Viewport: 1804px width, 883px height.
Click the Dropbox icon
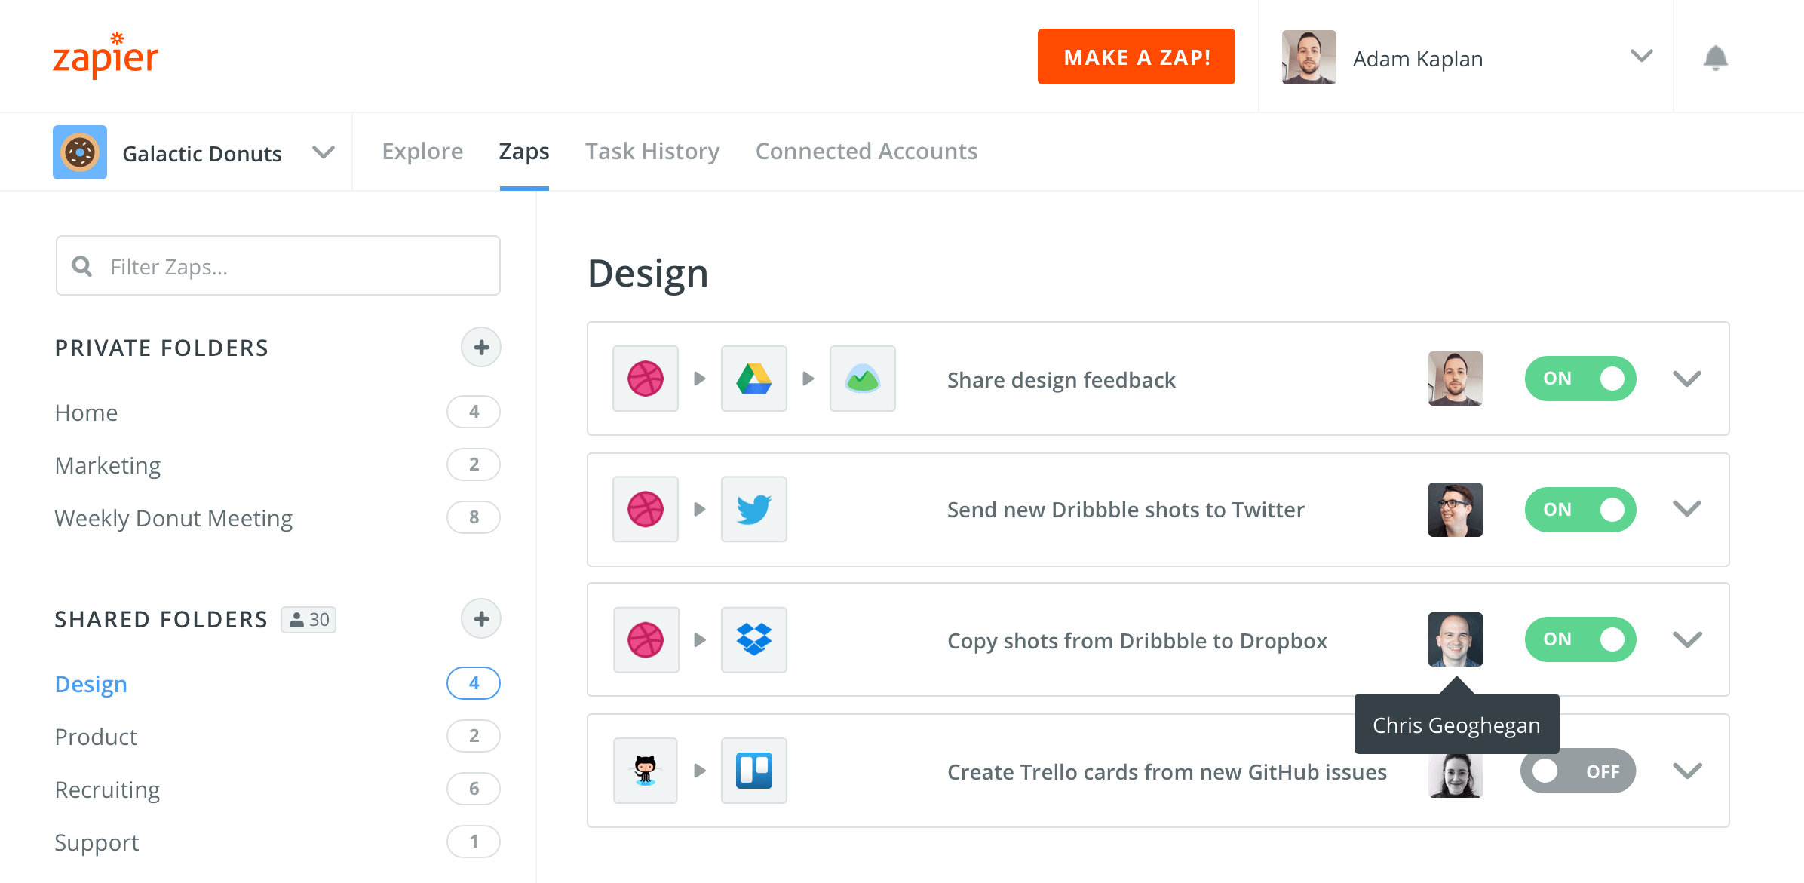point(754,640)
